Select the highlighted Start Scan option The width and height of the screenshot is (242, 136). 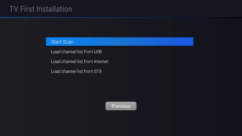pos(119,42)
